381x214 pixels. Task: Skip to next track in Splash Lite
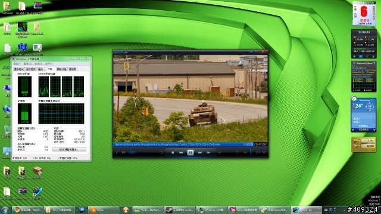200,153
